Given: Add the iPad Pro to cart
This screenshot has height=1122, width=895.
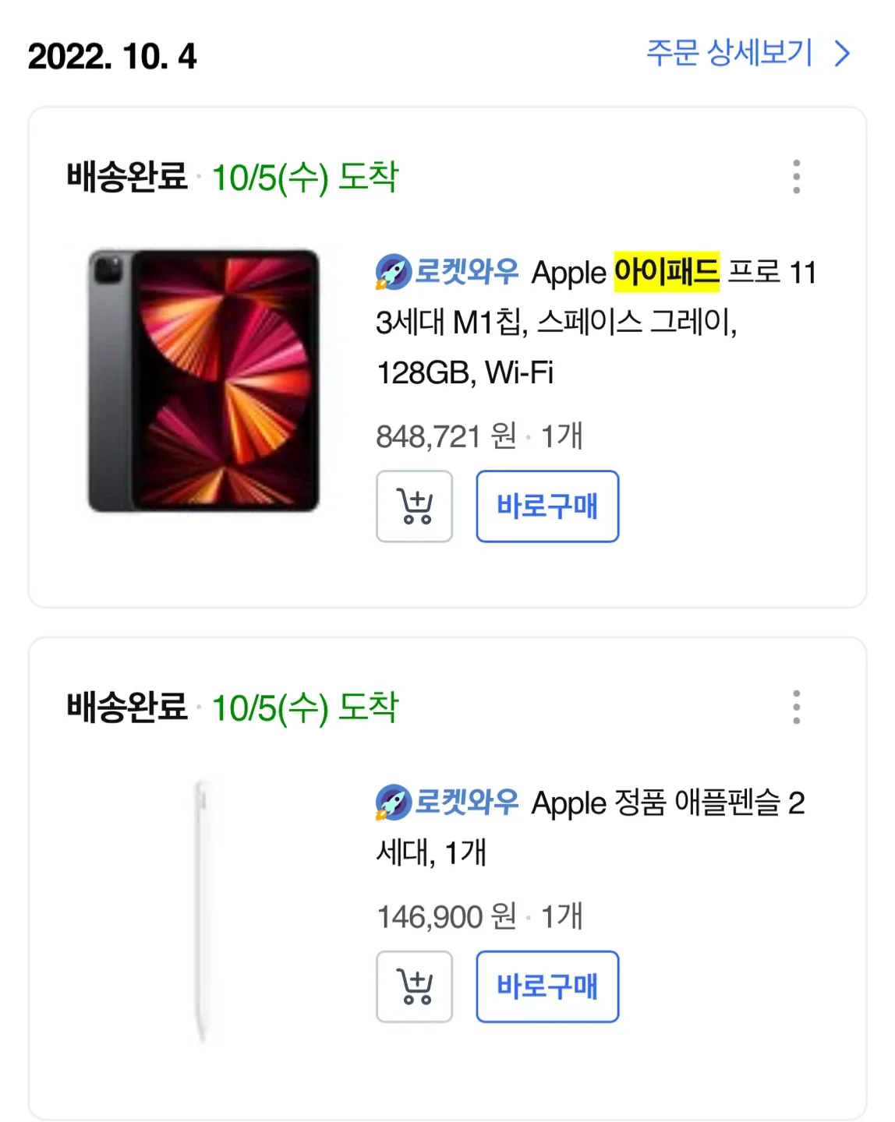Looking at the screenshot, I should point(414,506).
